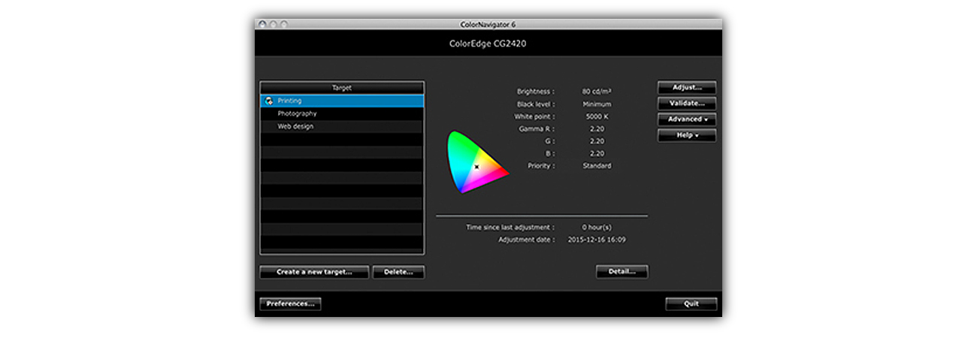The image size is (977, 338).
Task: Select the Photography target
Action: [342, 113]
